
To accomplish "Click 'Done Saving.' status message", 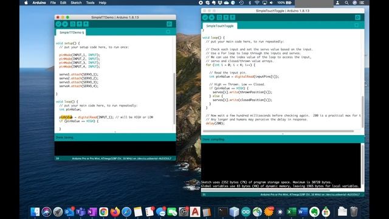I will pyautogui.click(x=64, y=137).
